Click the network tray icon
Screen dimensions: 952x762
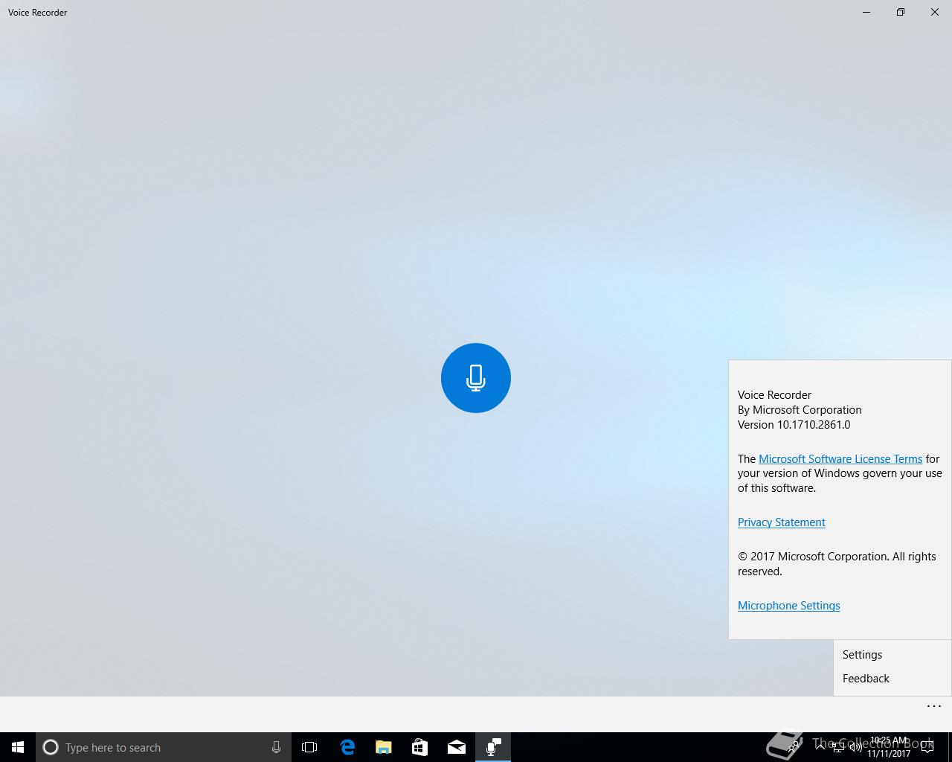pos(838,747)
